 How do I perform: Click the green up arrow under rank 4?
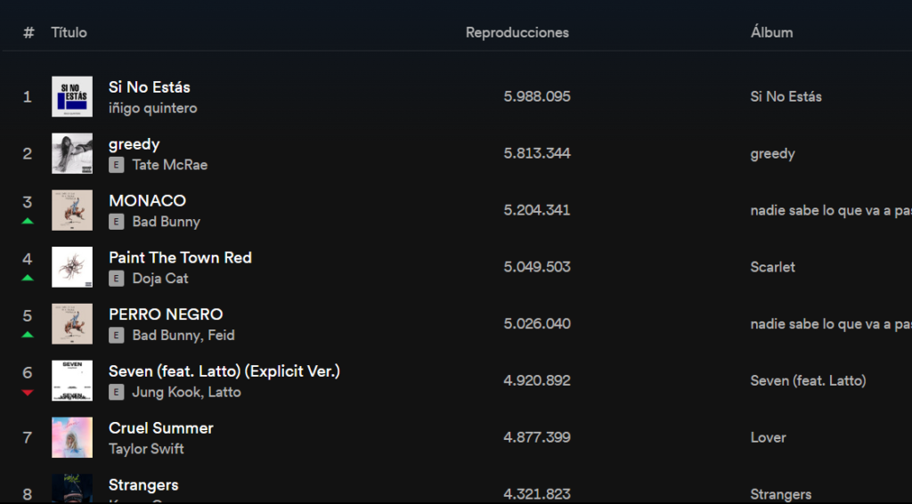(28, 279)
